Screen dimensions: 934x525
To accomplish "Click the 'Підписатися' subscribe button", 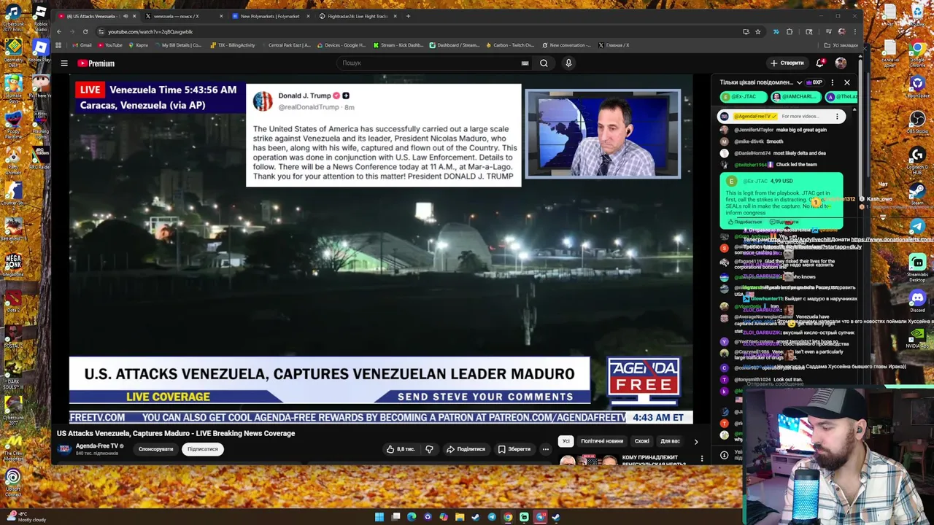I will tap(203, 449).
